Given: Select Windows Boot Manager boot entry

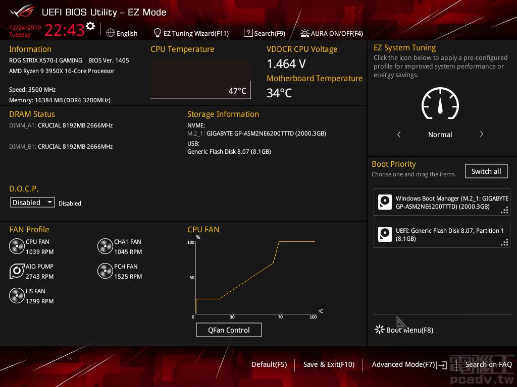Looking at the screenshot, I should (442, 203).
